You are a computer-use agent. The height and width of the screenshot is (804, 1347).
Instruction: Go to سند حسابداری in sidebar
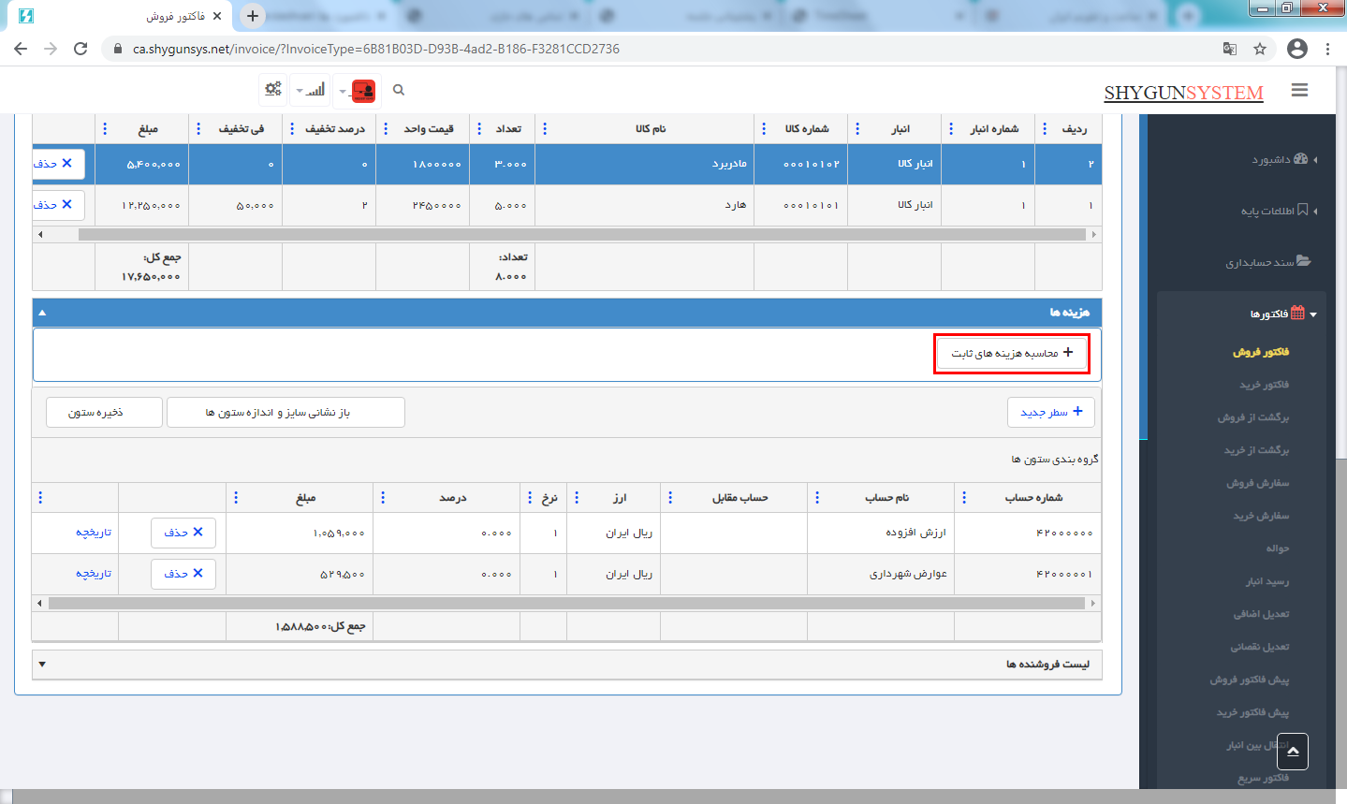click(x=1267, y=262)
